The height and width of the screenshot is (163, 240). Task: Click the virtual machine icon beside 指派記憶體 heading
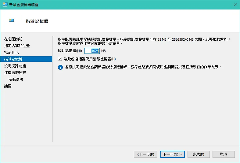11,20
